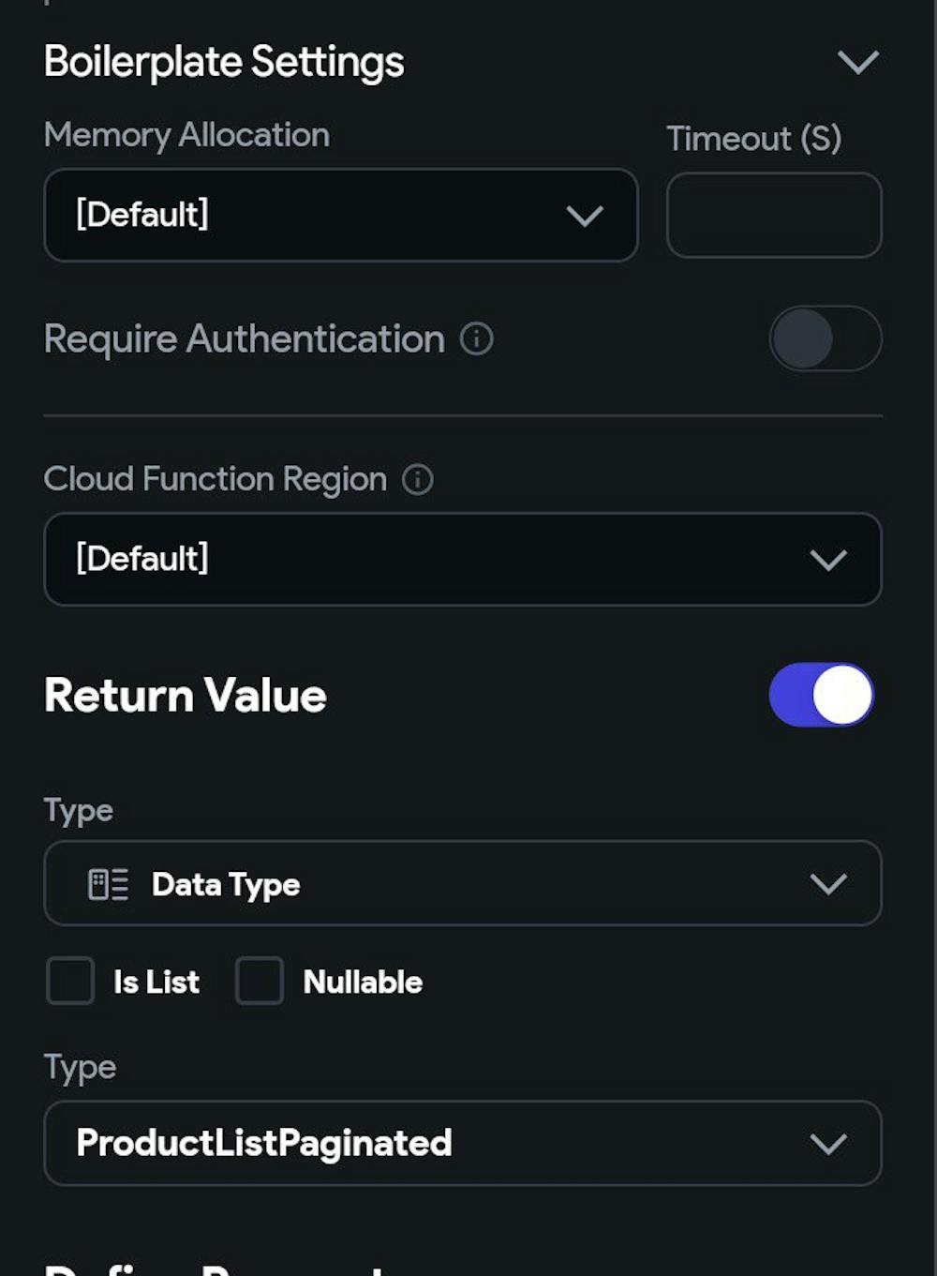937x1276 pixels.
Task: Click the chevron arrow beside ProductListPaginated
Action: pos(828,1144)
